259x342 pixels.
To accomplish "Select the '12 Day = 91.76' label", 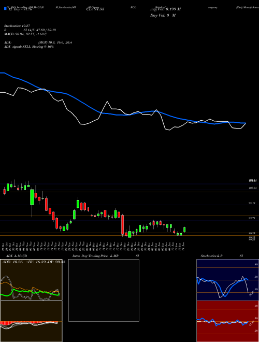I will click(x=19, y=9).
